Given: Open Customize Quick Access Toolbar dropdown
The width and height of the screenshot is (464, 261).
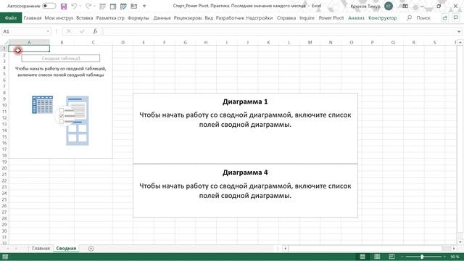Looking at the screenshot, I should click(144, 7).
